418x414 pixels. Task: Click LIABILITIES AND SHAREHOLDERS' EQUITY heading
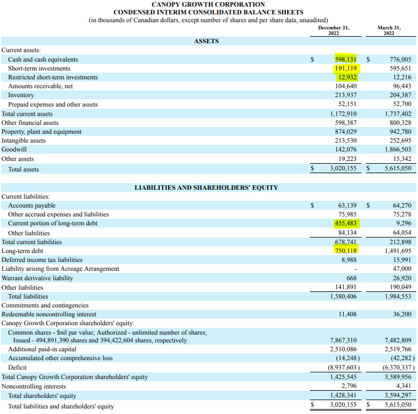(x=206, y=188)
